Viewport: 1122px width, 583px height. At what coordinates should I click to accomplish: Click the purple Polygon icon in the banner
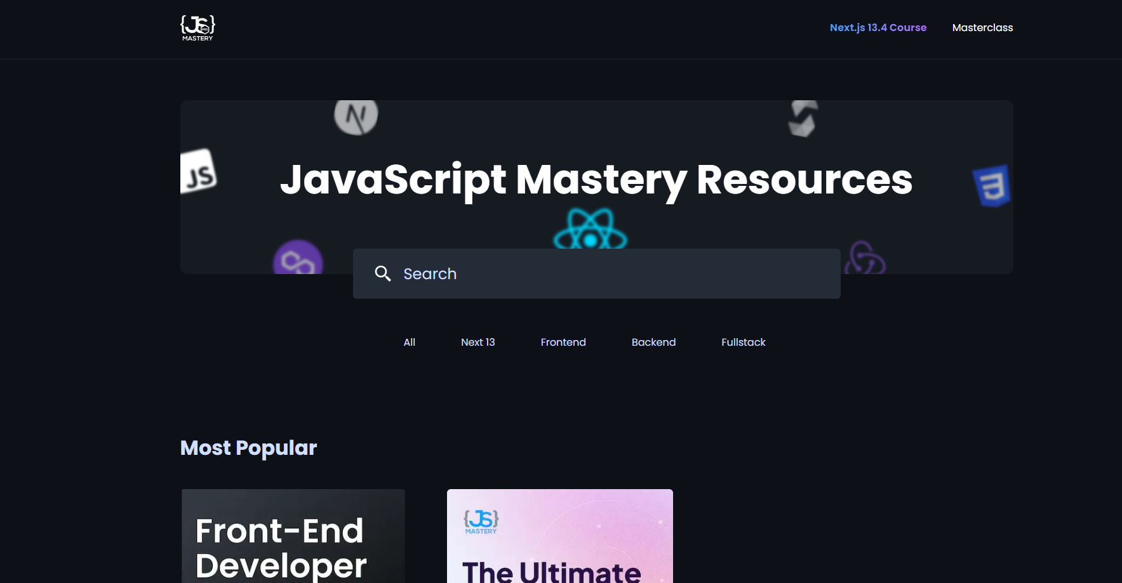coord(298,258)
